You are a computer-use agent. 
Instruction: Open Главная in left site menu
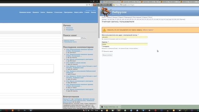pyautogui.click(x=87, y=12)
